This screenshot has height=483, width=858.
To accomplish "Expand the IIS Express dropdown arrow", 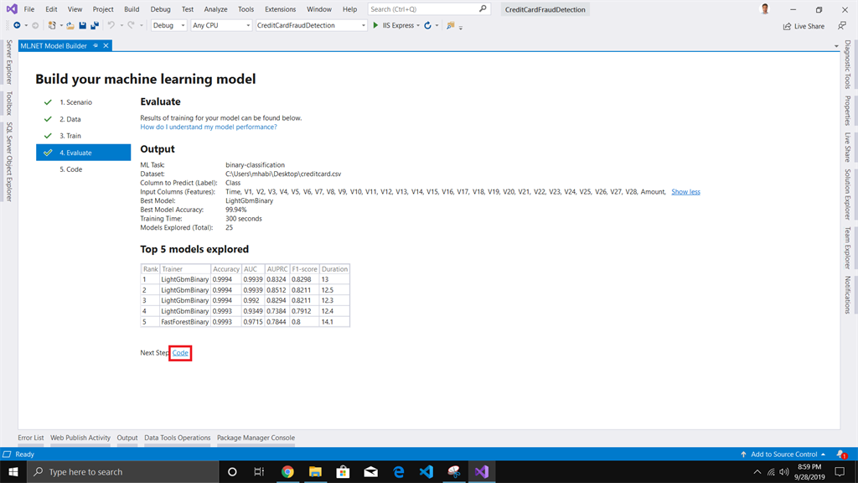I will click(418, 26).
